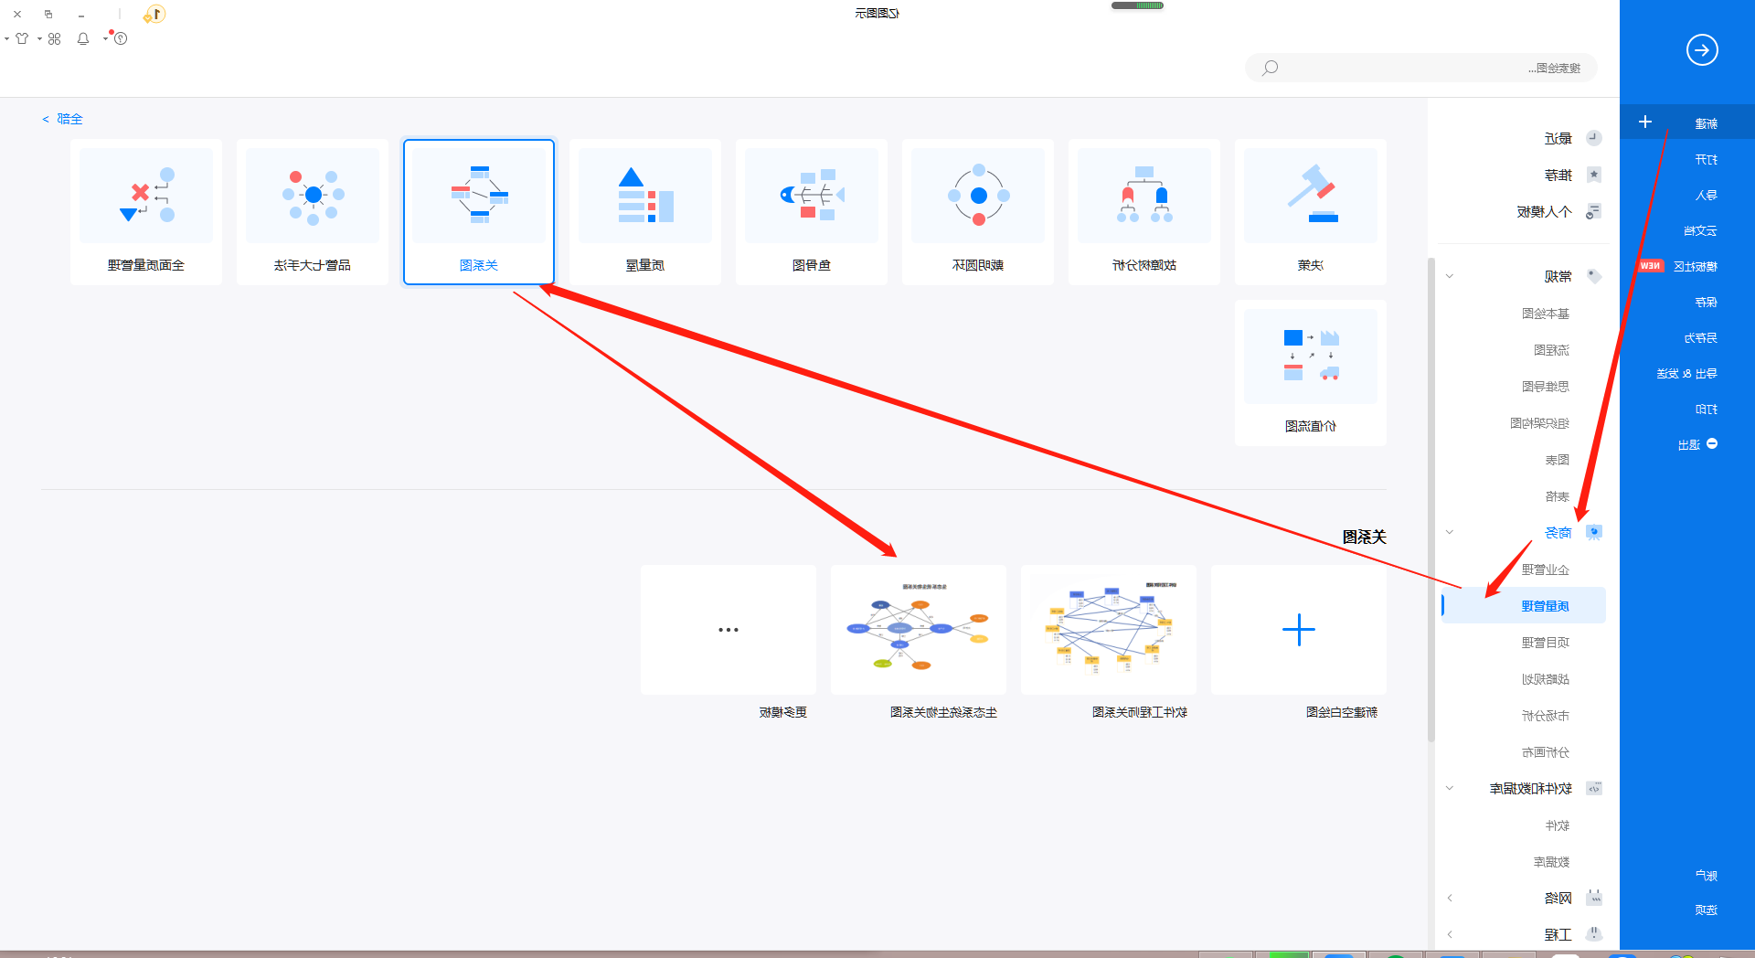The width and height of the screenshot is (1755, 958).
Task: Select 流程图 under 常规
Action: (x=1551, y=350)
